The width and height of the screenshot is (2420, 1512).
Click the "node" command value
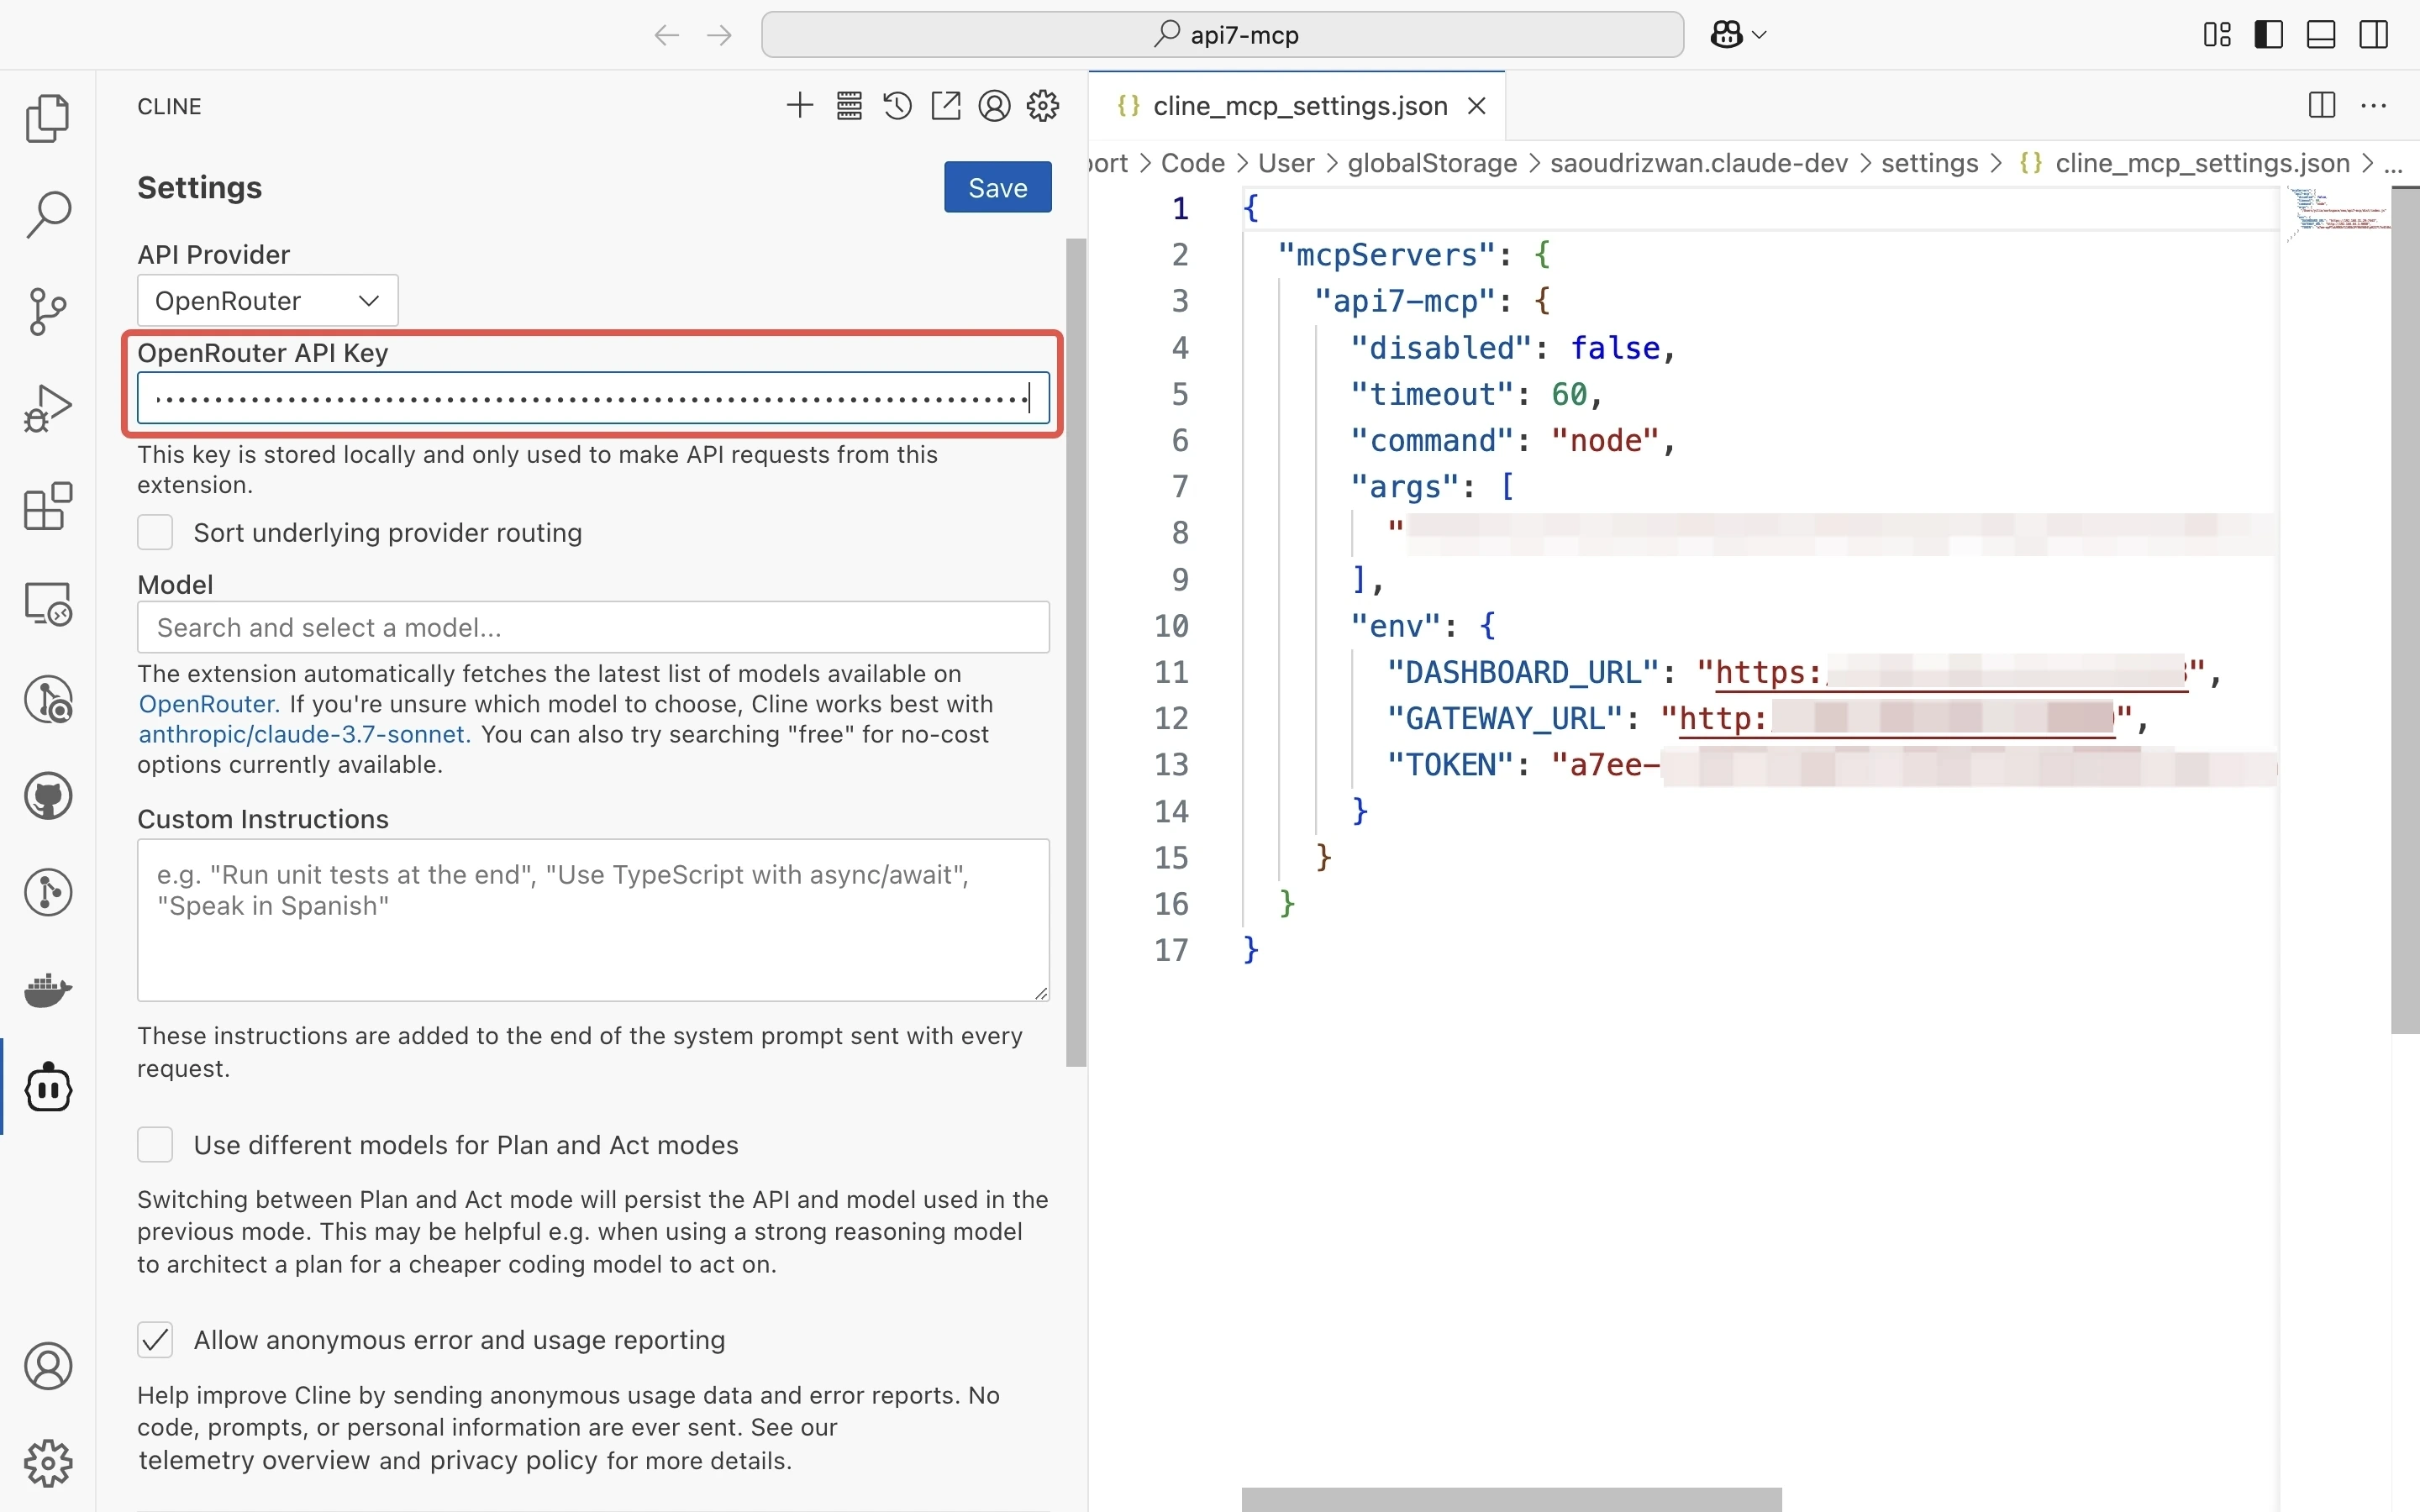click(1606, 440)
